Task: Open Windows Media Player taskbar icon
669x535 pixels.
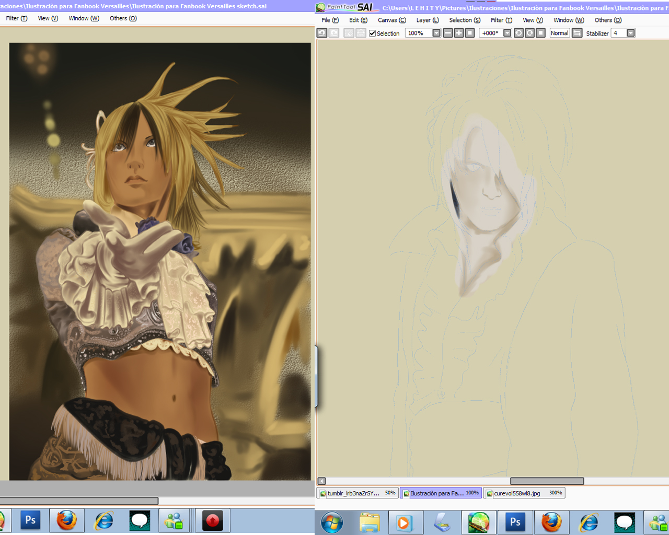Action: (x=406, y=522)
